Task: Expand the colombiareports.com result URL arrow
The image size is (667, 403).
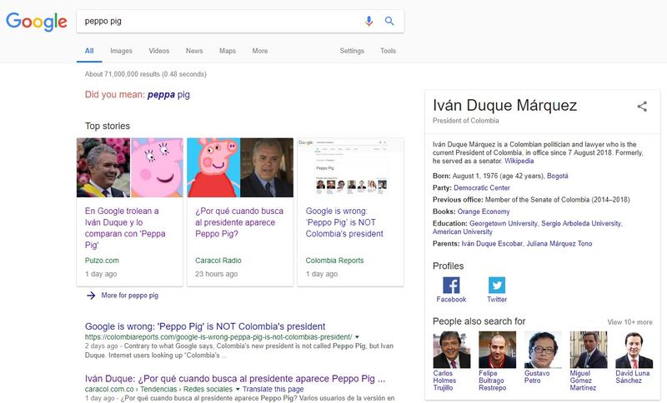Action: click(x=358, y=336)
